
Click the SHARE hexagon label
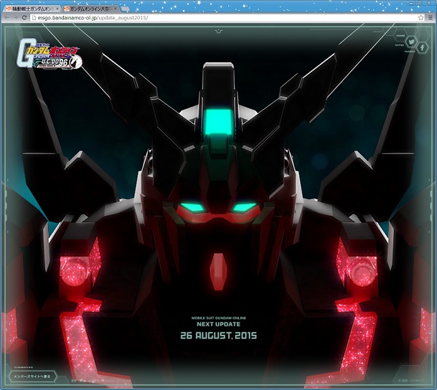[400, 36]
